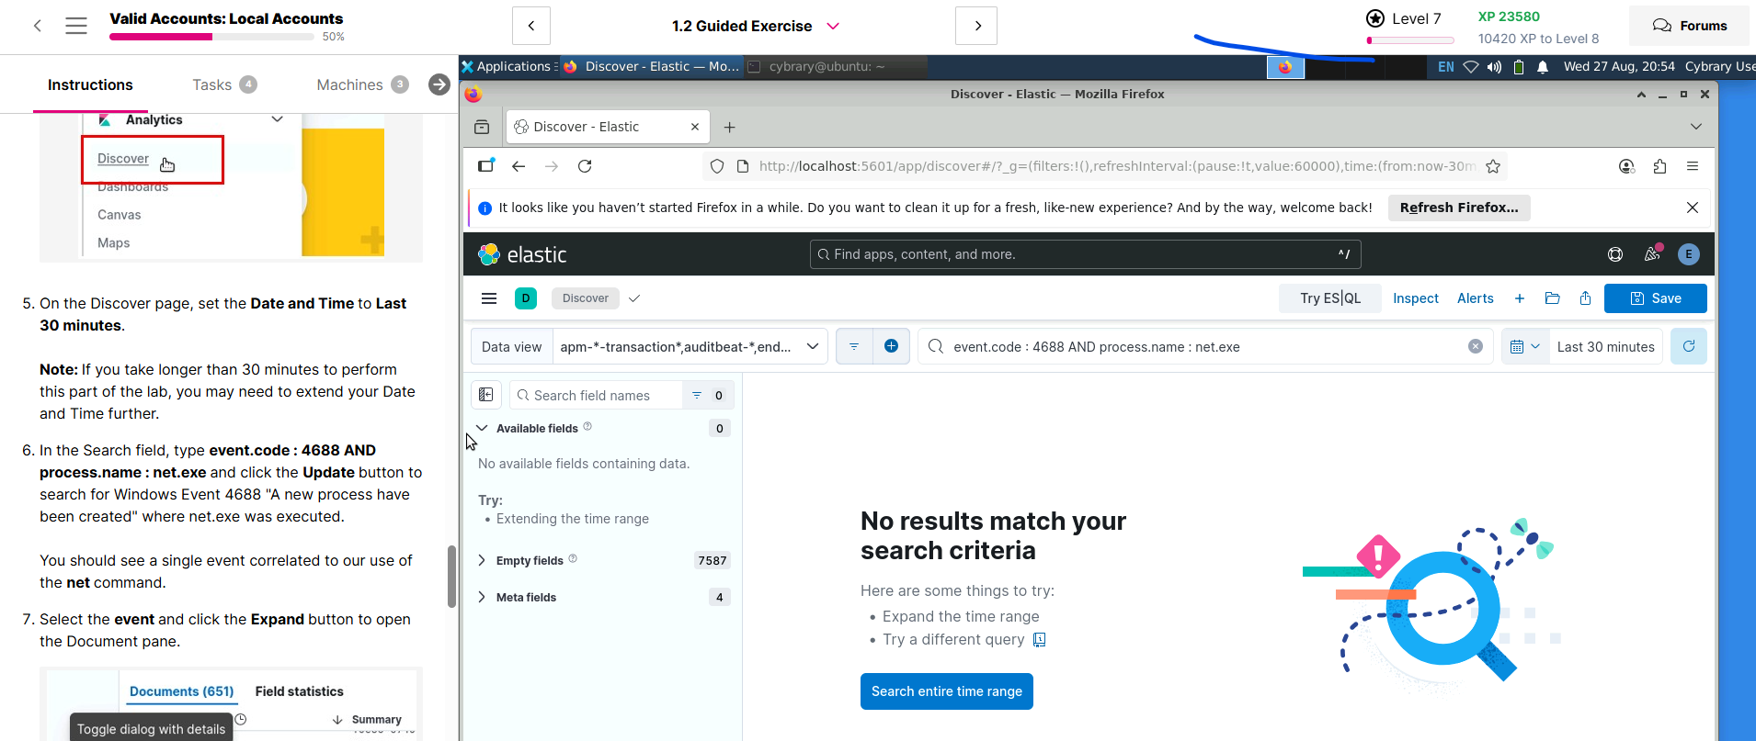
Task: Open saved searches folder icon
Action: click(x=1553, y=298)
